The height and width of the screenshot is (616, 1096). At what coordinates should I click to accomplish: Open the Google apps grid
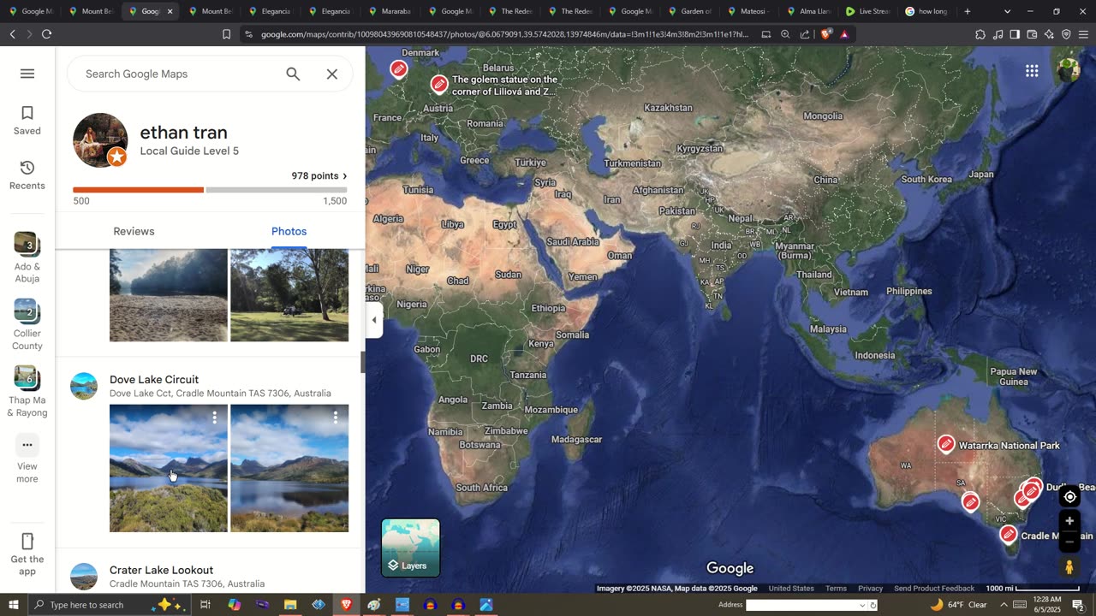tap(1032, 71)
